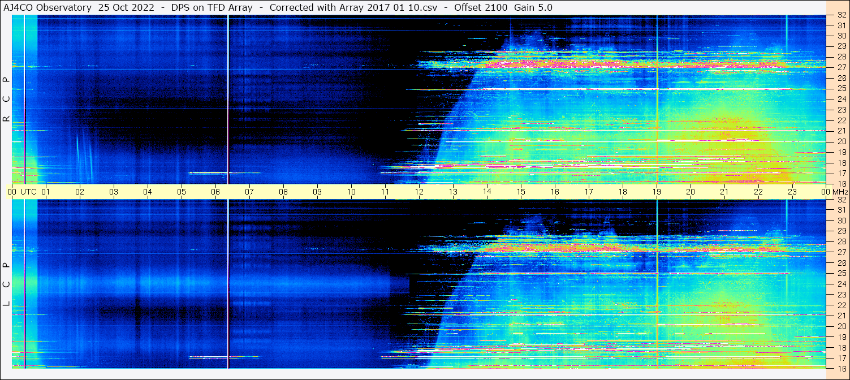The height and width of the screenshot is (380, 850).
Task: Click the 06 hour mark on the UTC axis
Action: click(x=215, y=192)
